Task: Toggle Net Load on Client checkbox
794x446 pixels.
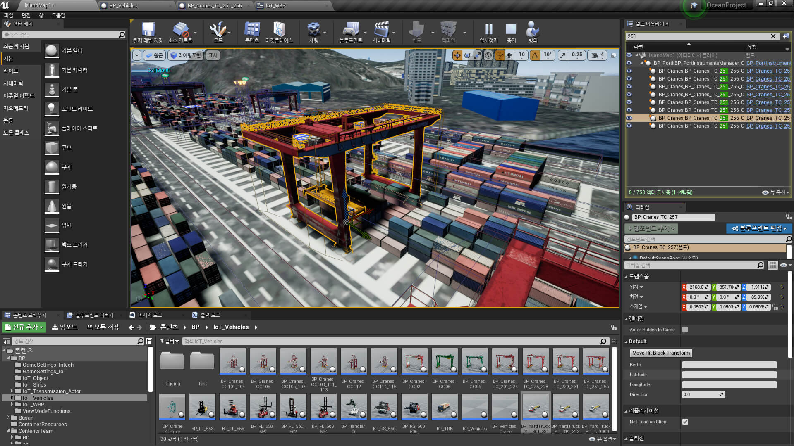Action: click(685, 422)
